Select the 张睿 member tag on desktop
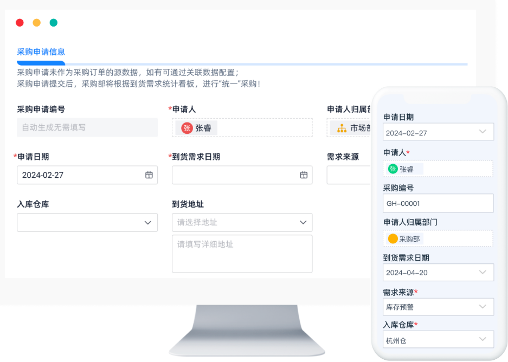This screenshot has width=508, height=362. (196, 128)
